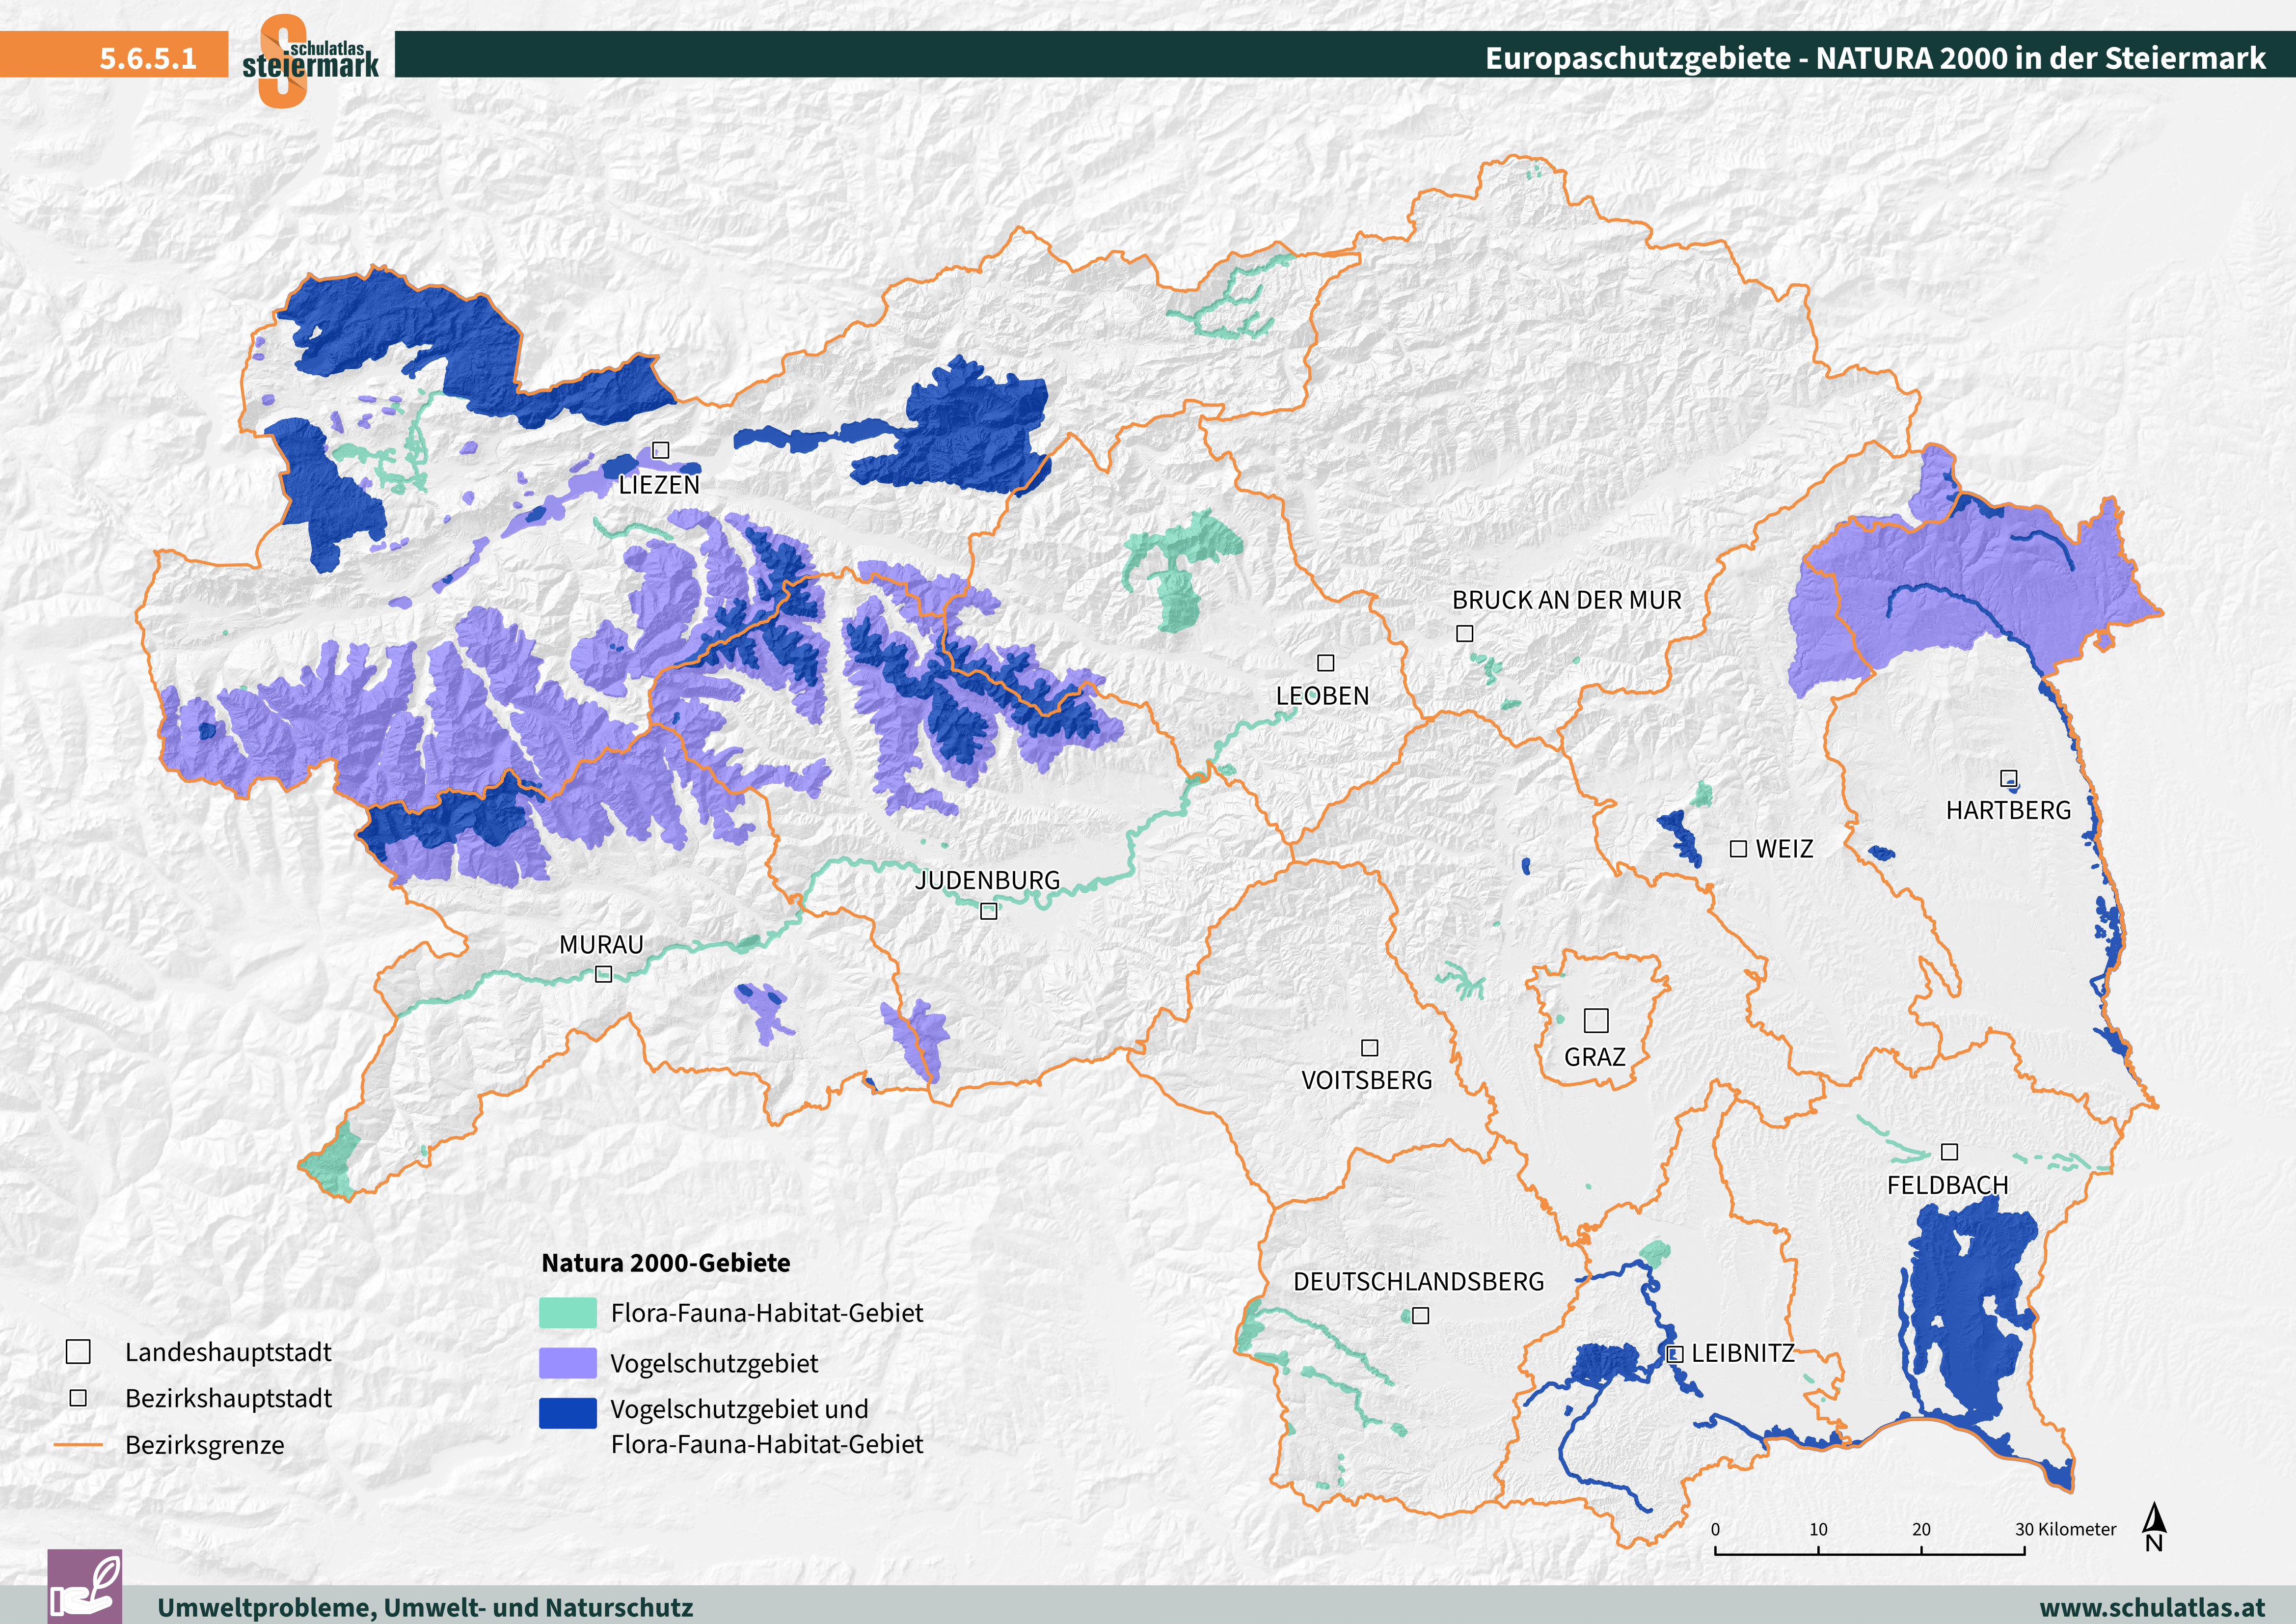
Task: Click the WEIZ map label
Action: pos(1784,850)
